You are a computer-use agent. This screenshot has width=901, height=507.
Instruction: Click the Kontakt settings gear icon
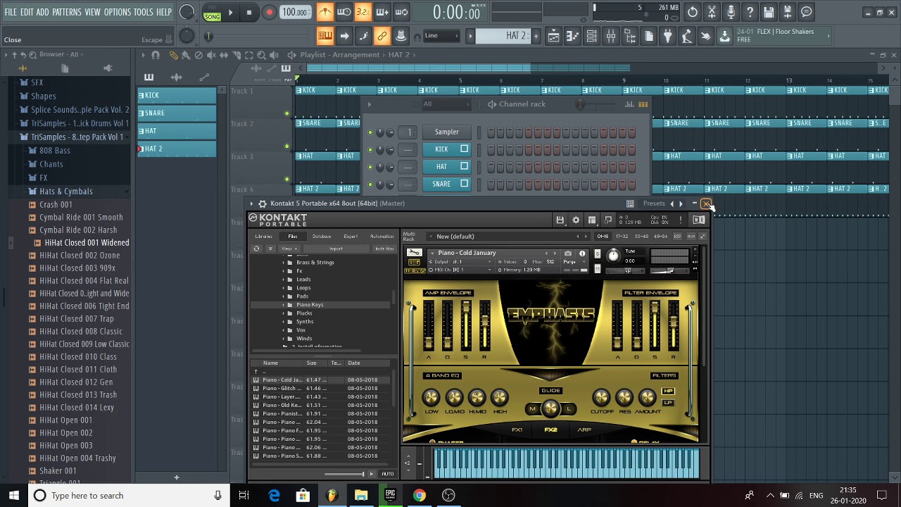pyautogui.click(x=576, y=220)
